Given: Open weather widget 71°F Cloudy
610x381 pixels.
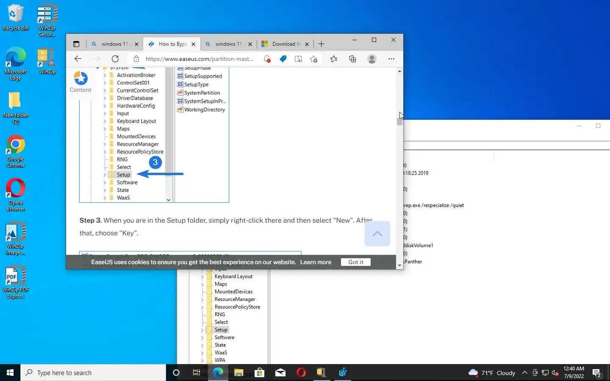Looking at the screenshot, I should [491, 373].
